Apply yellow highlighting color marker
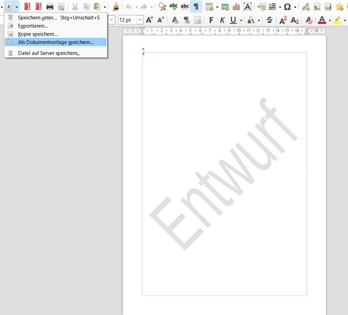The image size is (348, 315). click(337, 20)
